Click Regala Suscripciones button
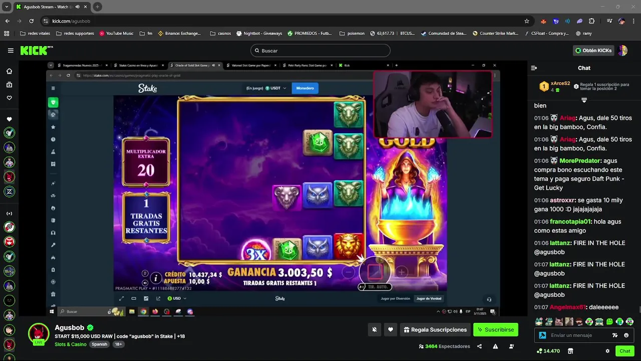 tap(436, 330)
